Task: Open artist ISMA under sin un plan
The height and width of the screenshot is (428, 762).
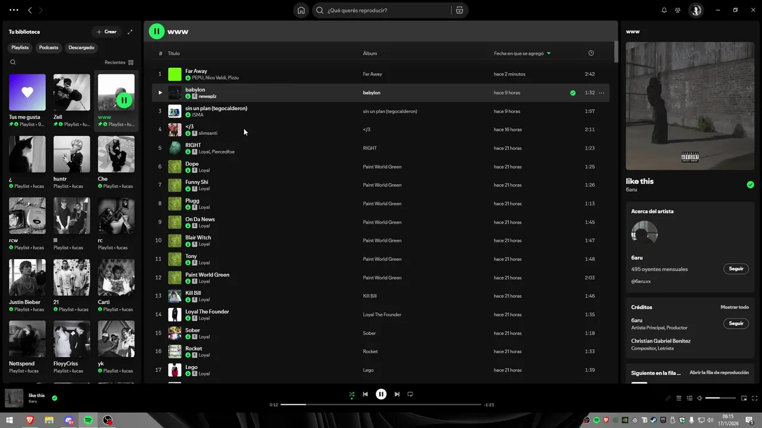Action: tap(198, 115)
